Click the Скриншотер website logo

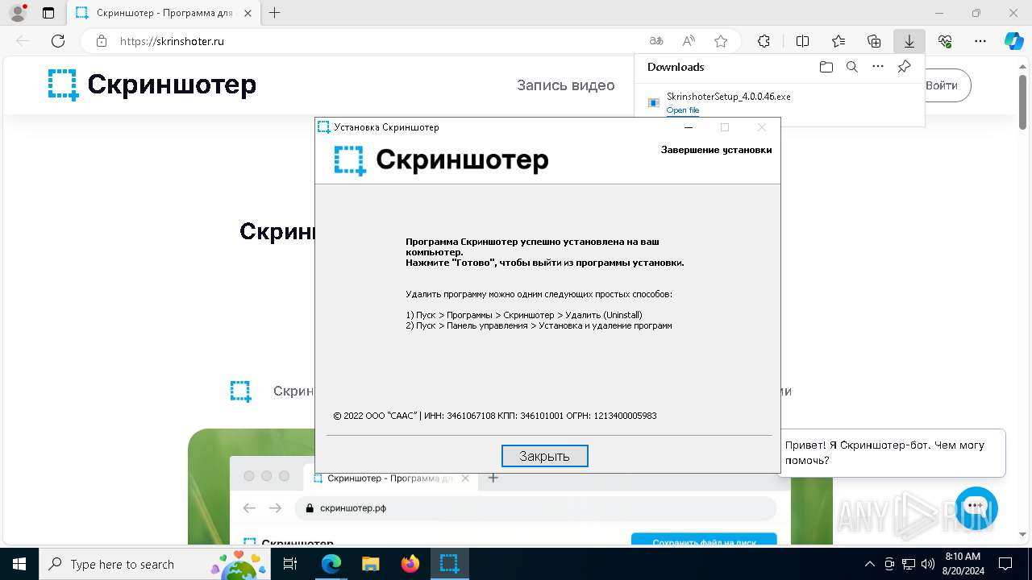[x=152, y=85]
